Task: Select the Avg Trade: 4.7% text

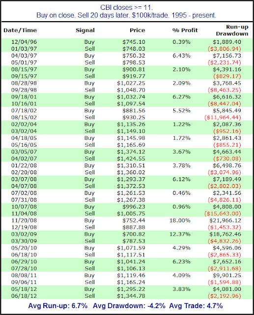Action: (196, 306)
